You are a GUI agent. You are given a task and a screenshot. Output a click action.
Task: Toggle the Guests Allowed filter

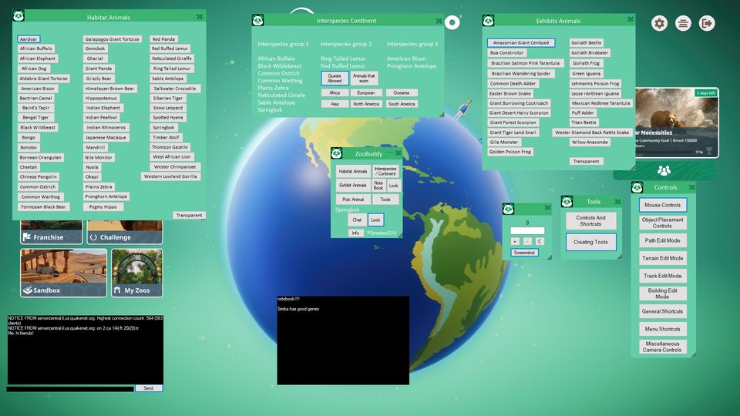point(335,78)
